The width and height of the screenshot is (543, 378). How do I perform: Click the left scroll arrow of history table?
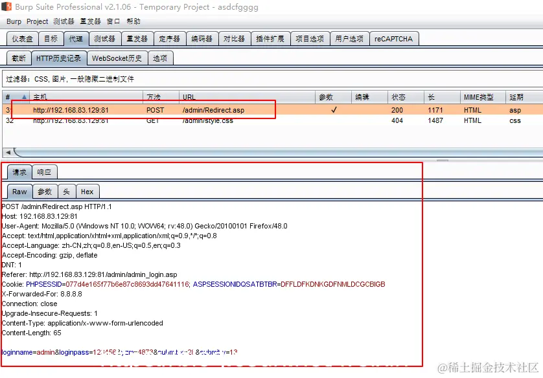click(x=8, y=152)
